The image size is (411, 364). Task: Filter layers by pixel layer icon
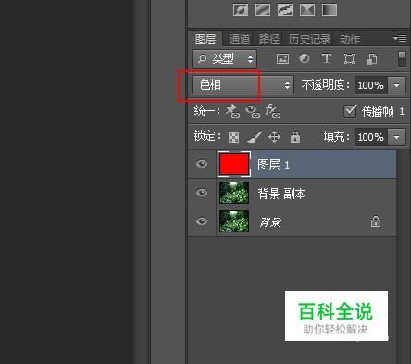[282, 58]
